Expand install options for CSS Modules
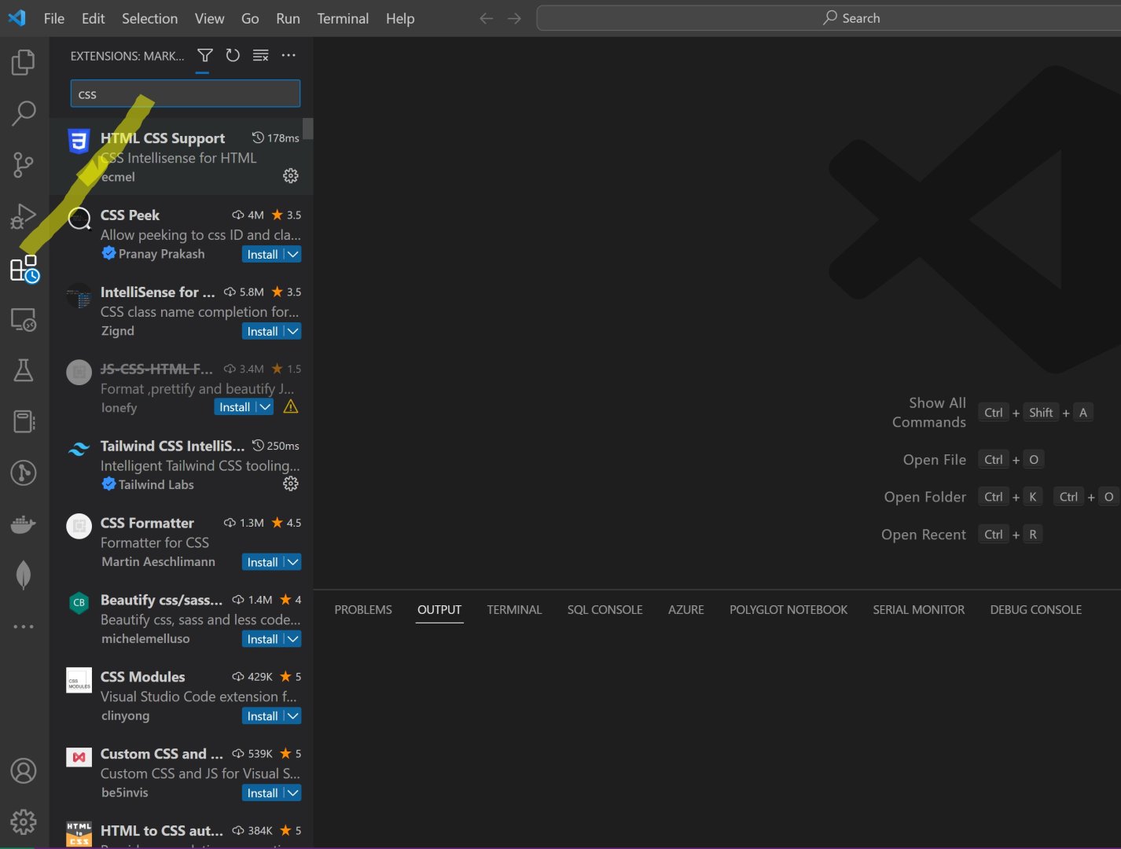 pos(292,716)
